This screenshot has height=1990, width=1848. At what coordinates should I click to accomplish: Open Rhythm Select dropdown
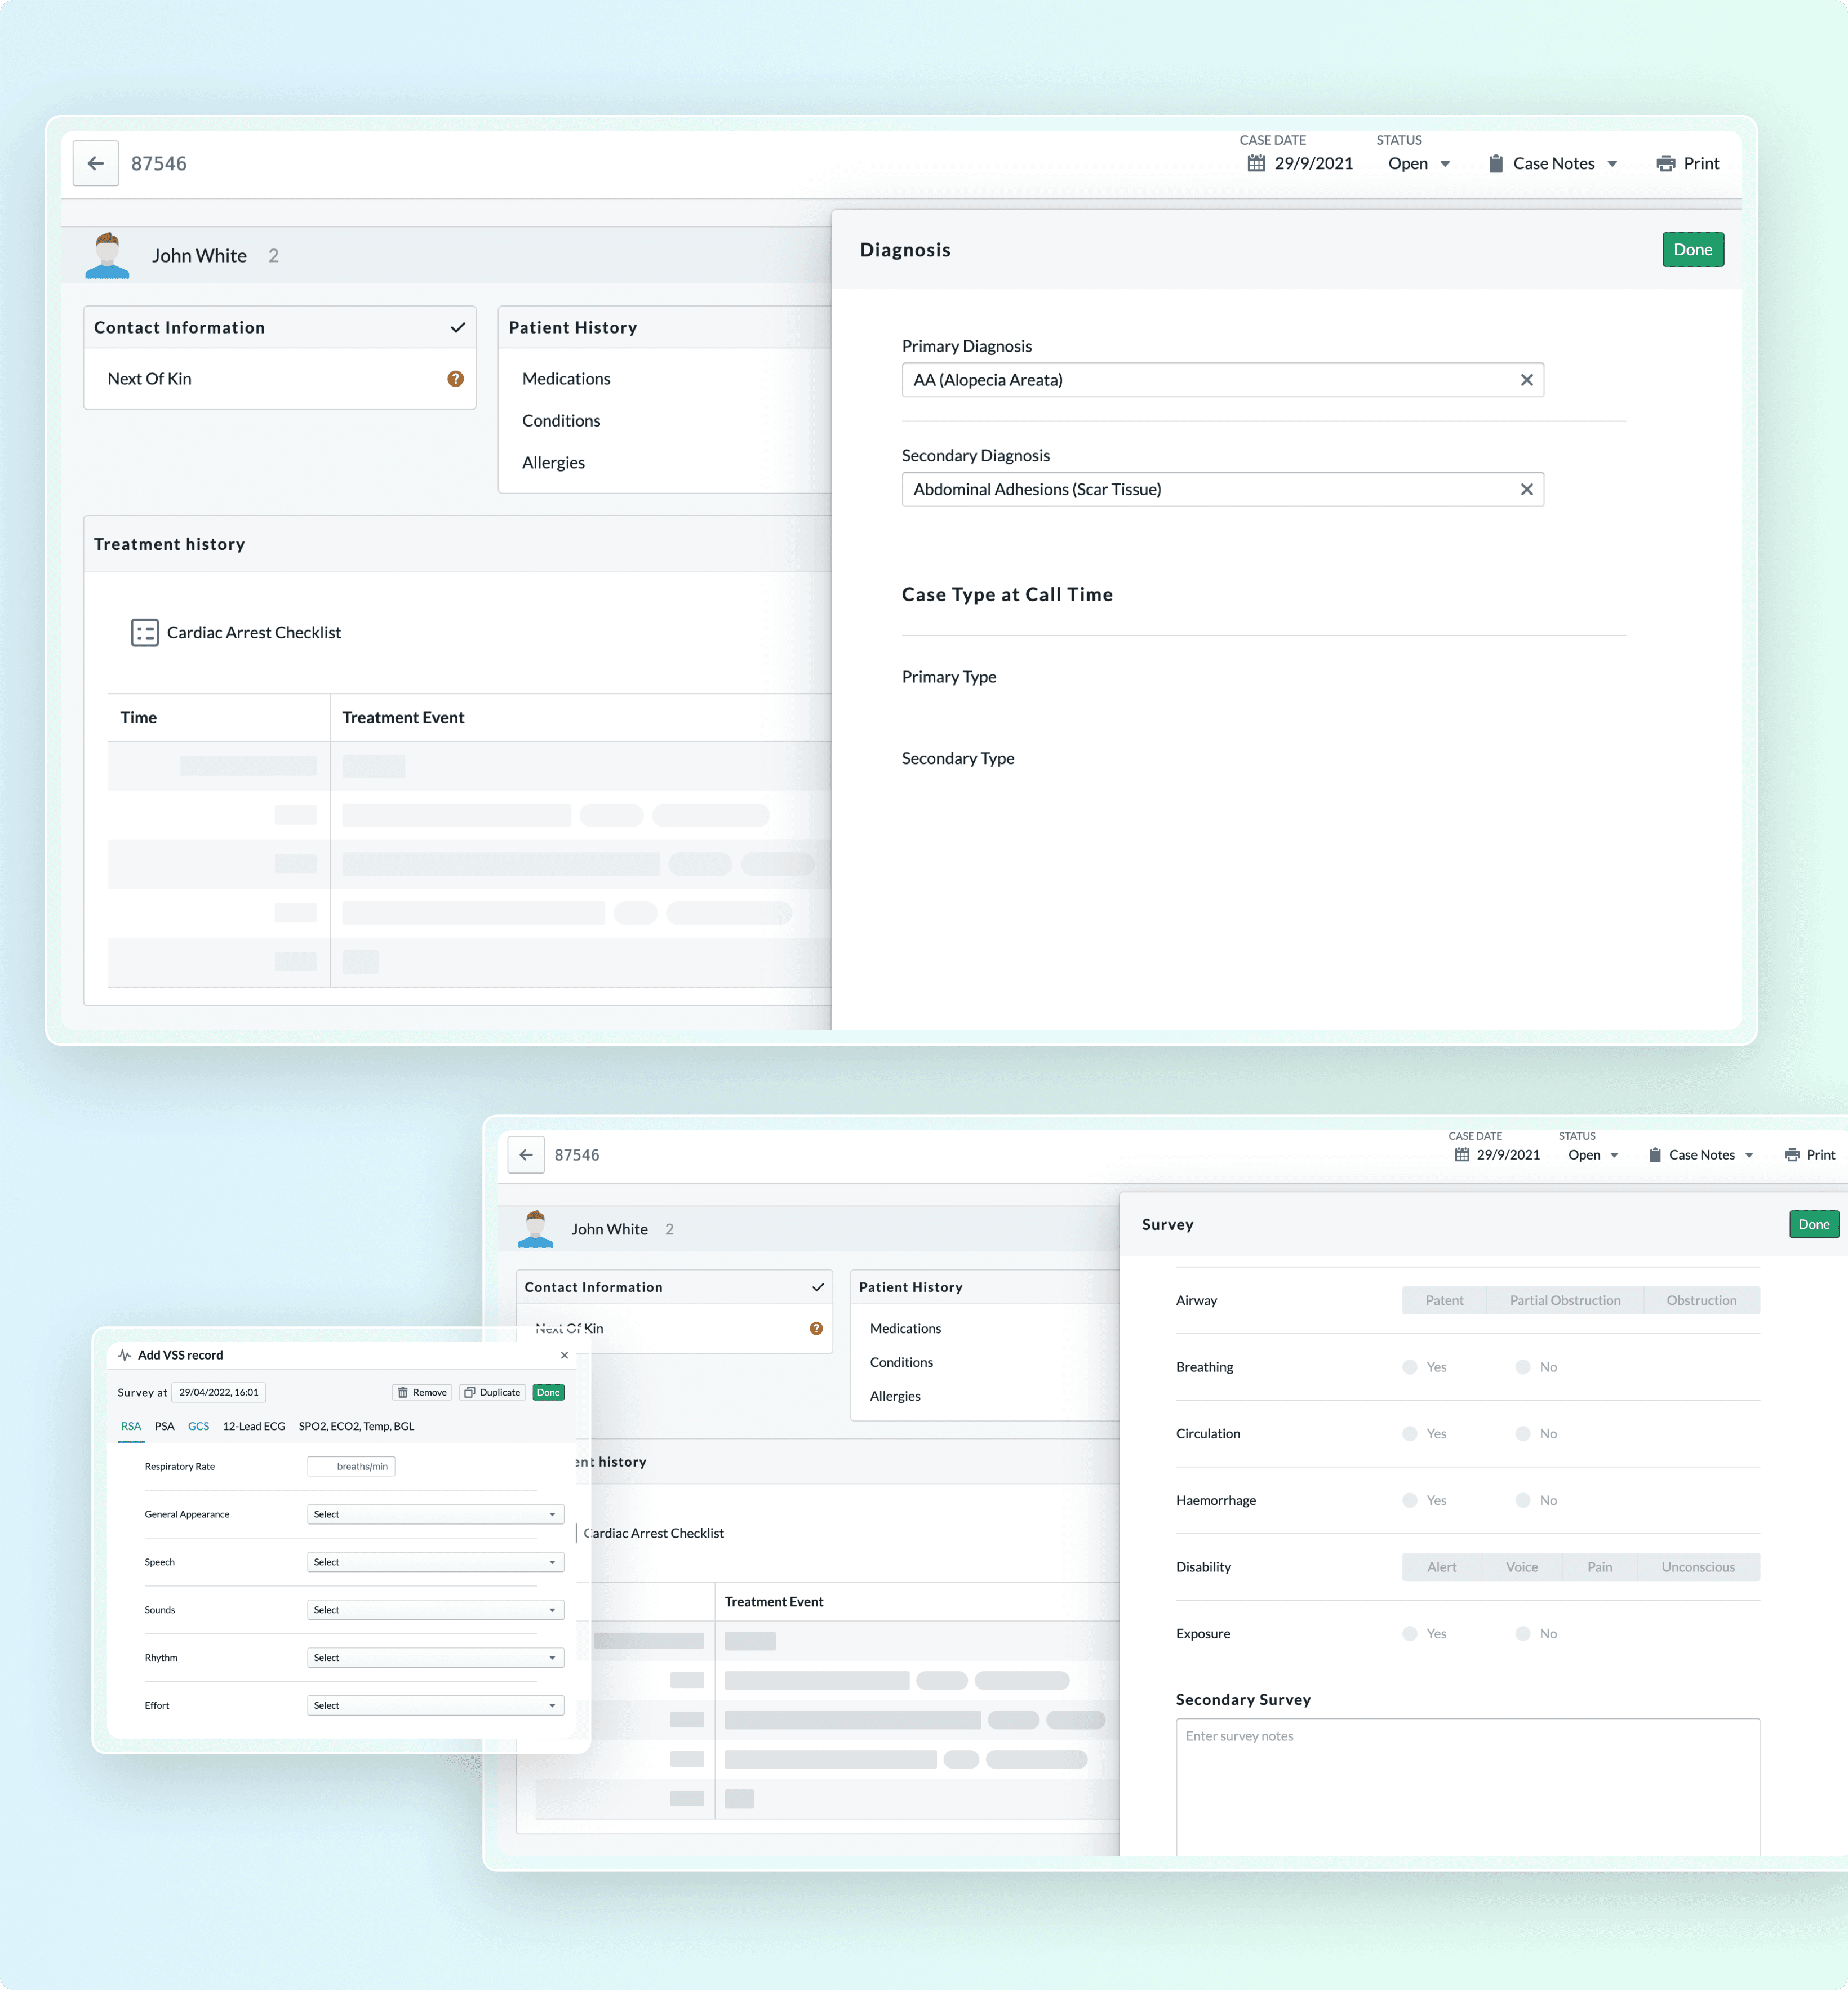coord(435,1658)
